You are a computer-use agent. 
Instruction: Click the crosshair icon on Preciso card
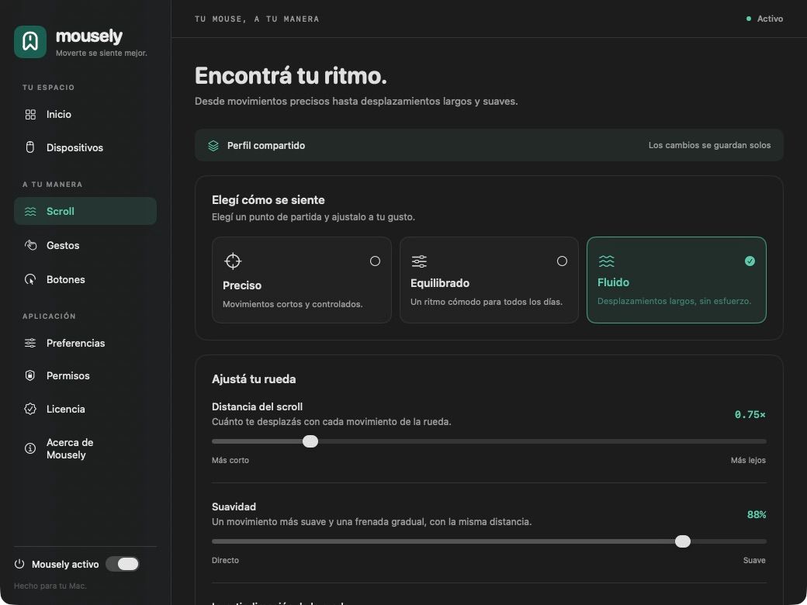[x=233, y=261]
